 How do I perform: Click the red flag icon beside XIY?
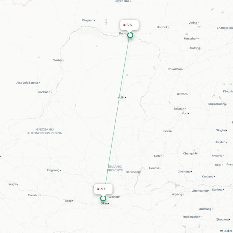98,189
